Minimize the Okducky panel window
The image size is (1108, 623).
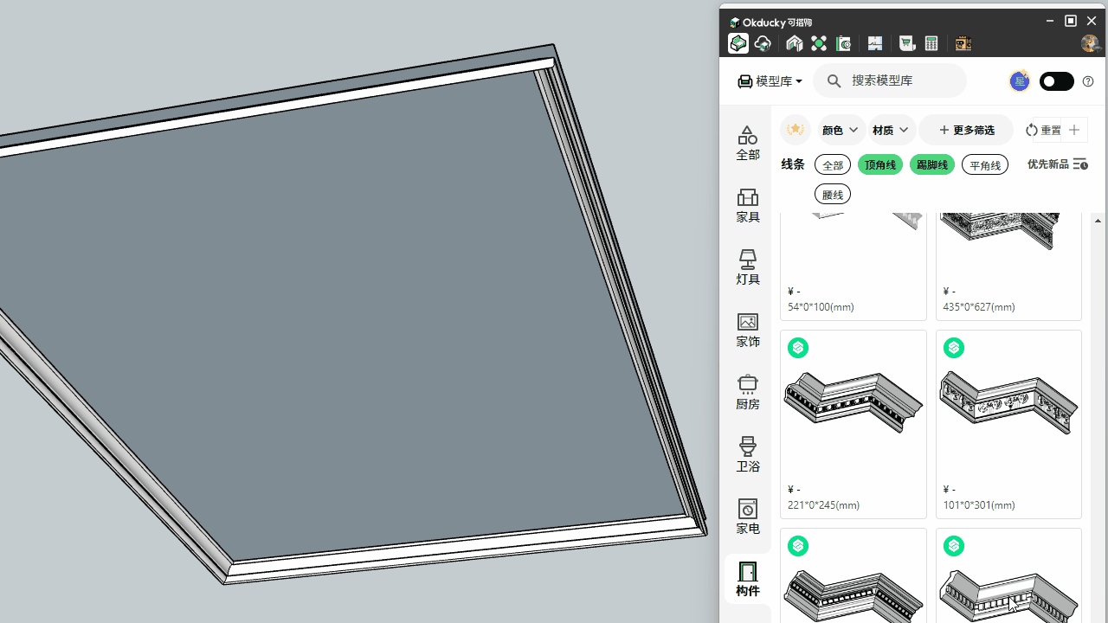tap(1050, 21)
